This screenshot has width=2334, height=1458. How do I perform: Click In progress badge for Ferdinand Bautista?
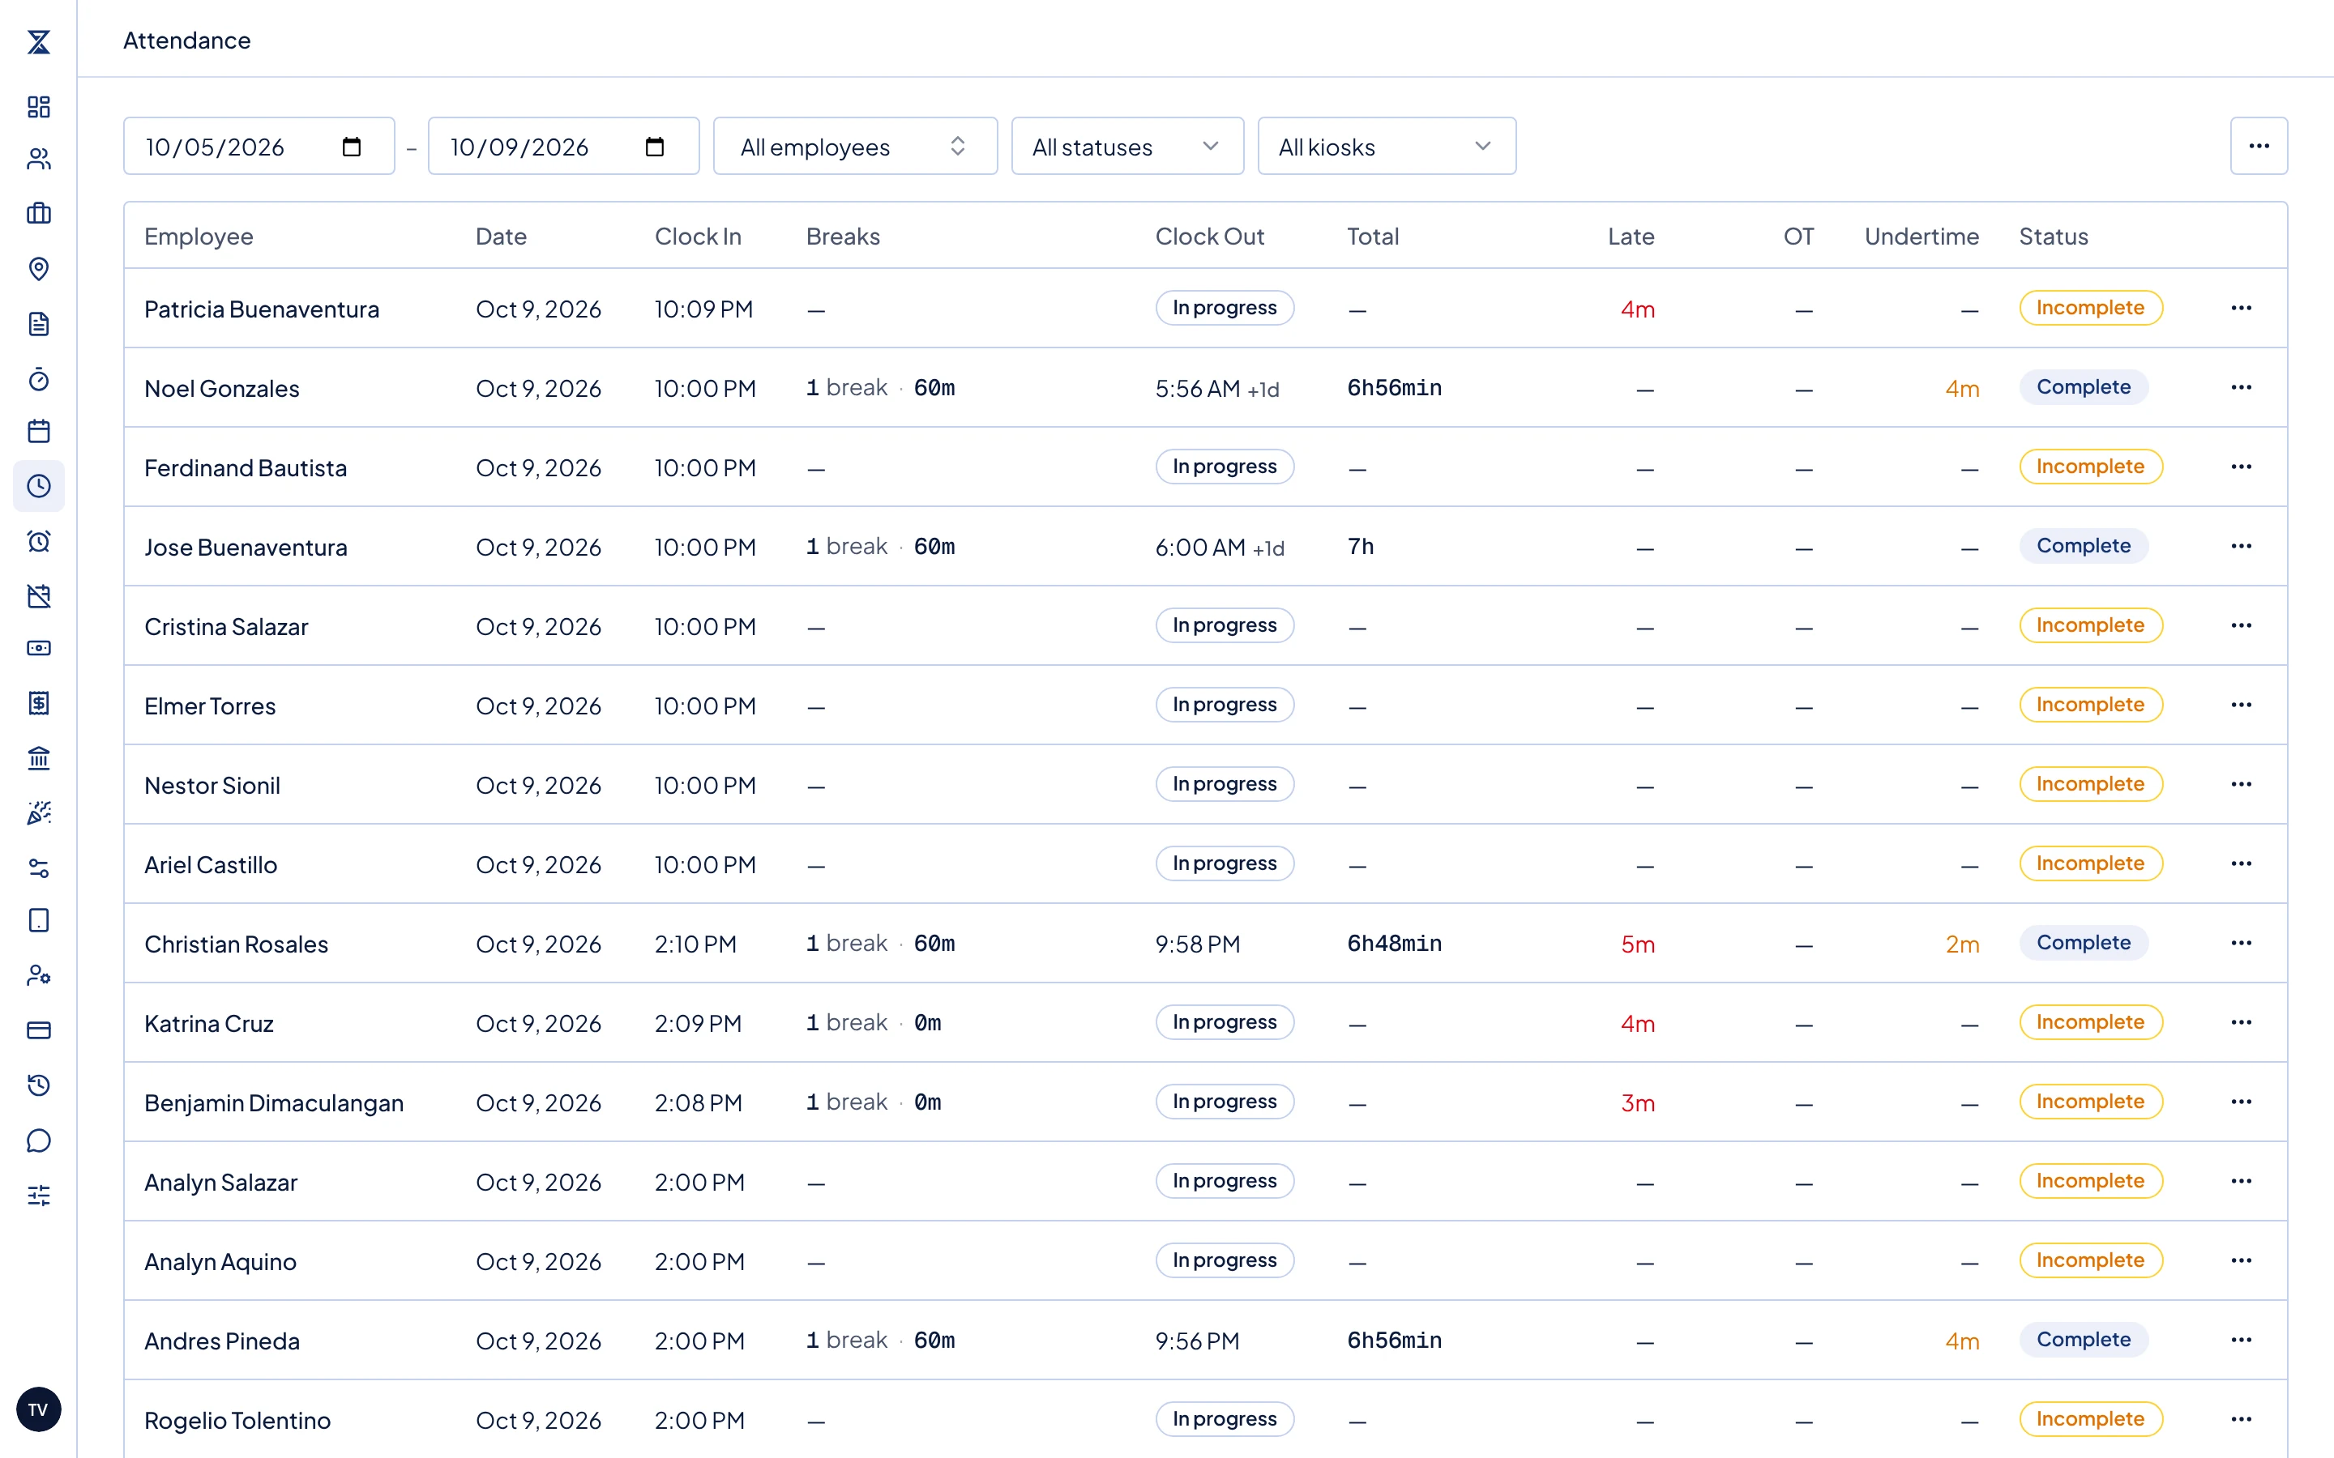click(1224, 467)
